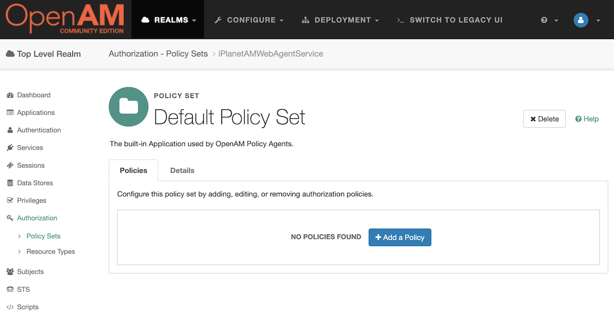Click the chevron beside Resource Types
This screenshot has height=313, width=614.
pos(19,252)
